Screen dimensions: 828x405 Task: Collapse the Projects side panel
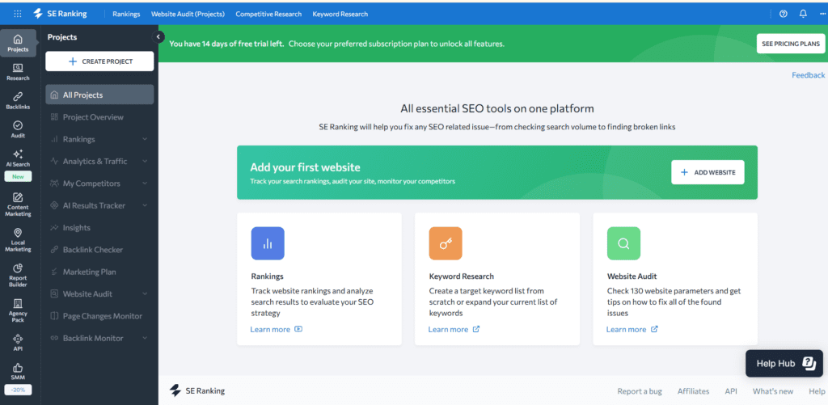[x=158, y=36]
